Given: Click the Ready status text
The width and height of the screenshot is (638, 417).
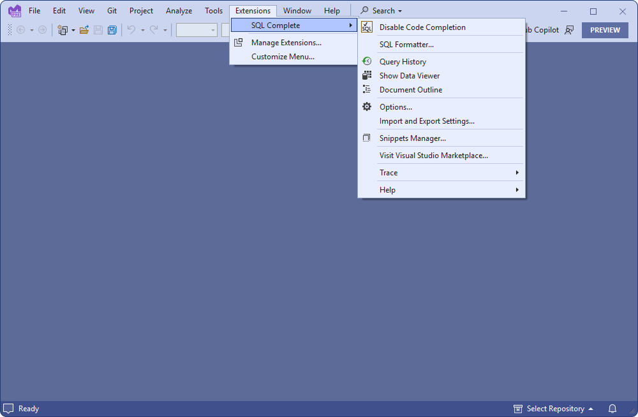Looking at the screenshot, I should coord(29,409).
